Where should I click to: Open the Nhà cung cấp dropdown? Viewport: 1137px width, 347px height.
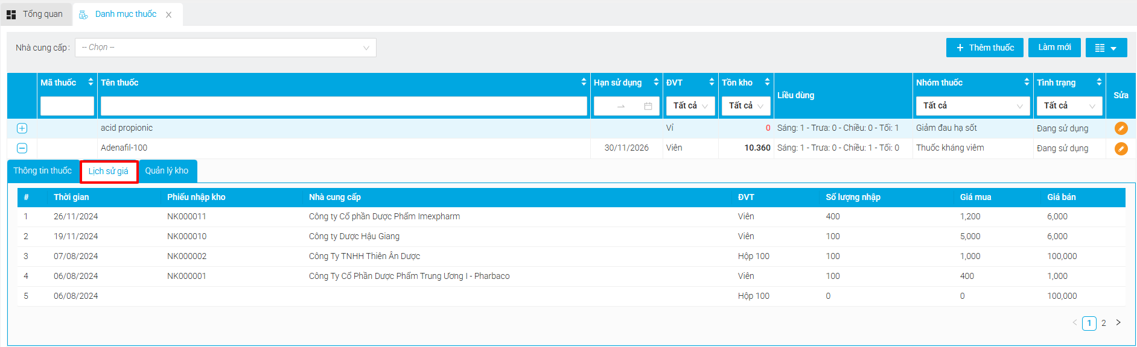click(225, 48)
